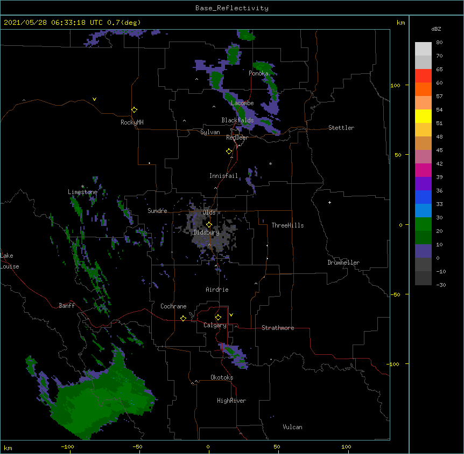
Task: Click the 80 value on dBZ legend
Action: coord(439,43)
